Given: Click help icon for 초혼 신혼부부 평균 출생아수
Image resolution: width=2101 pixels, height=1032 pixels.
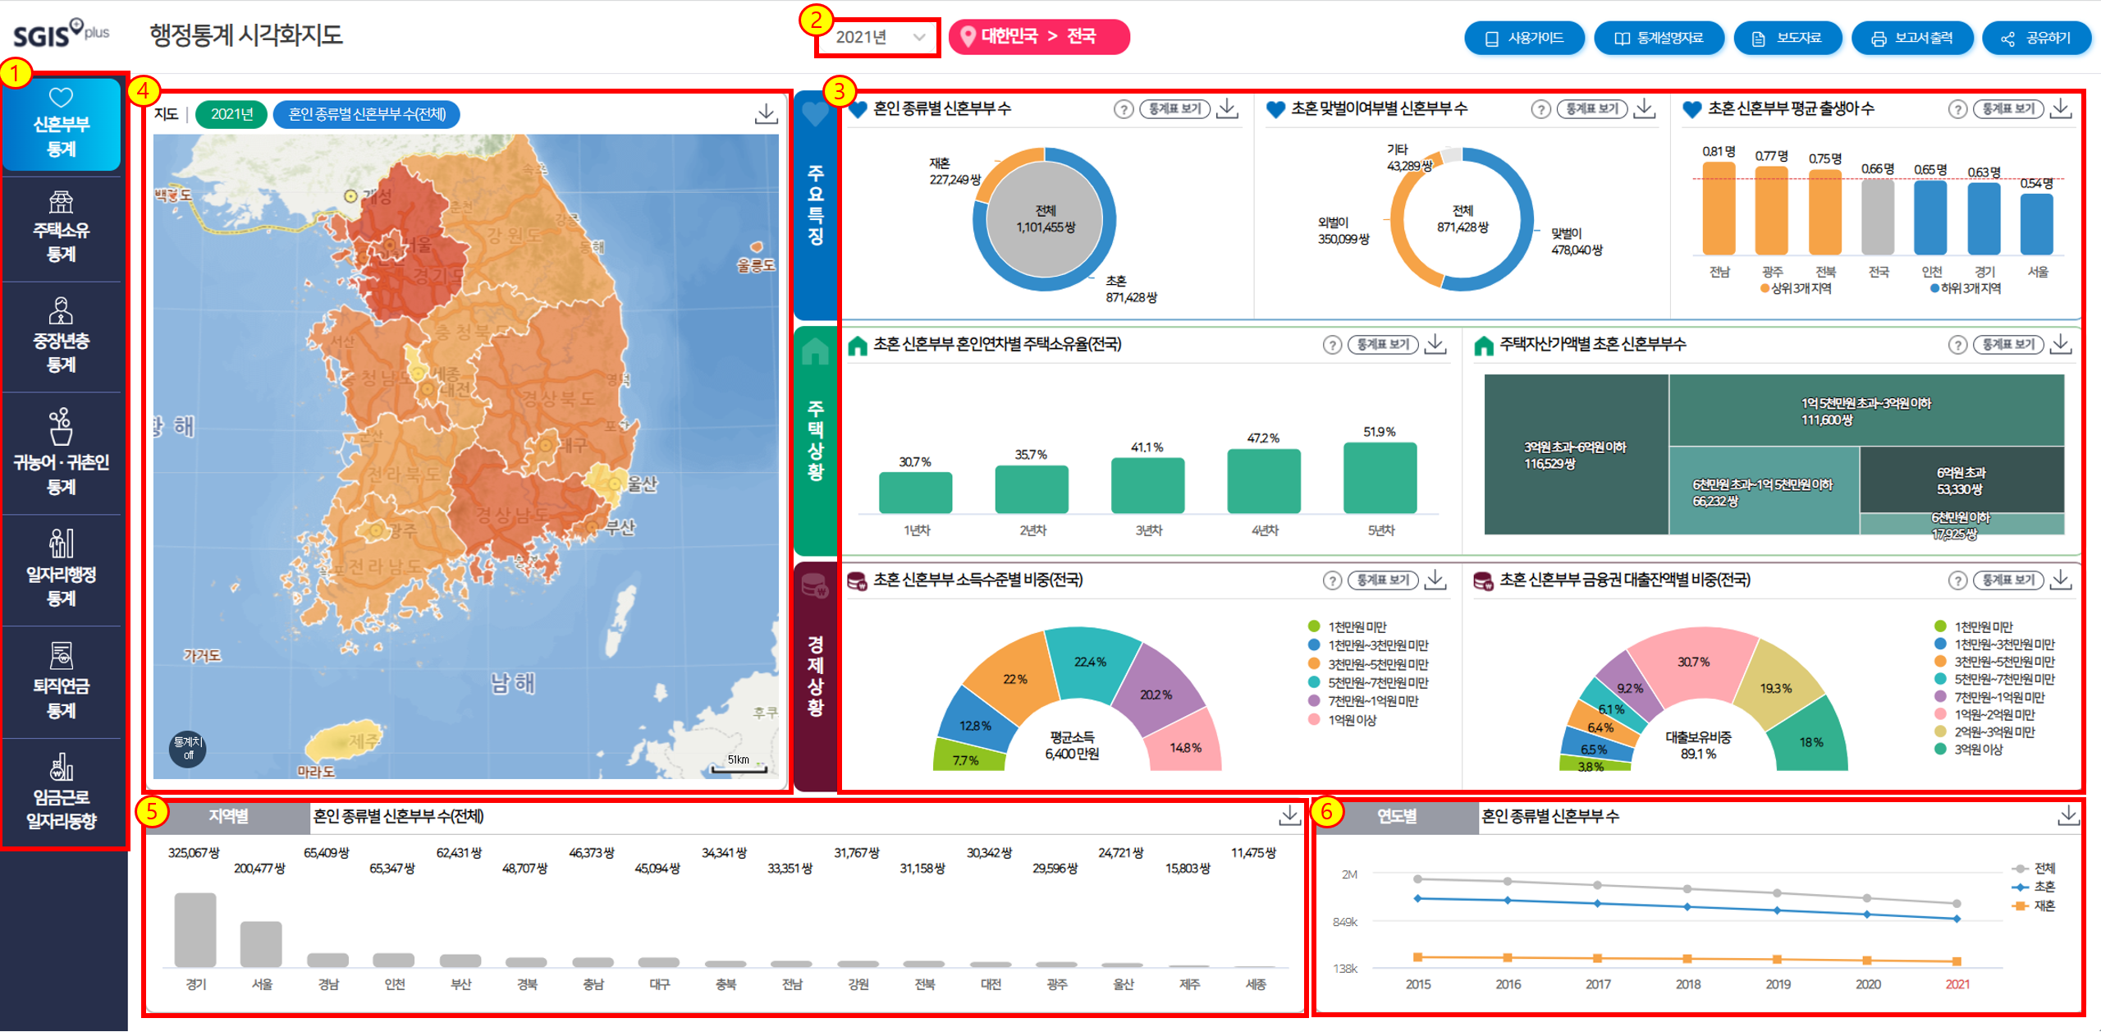Looking at the screenshot, I should [x=1957, y=109].
